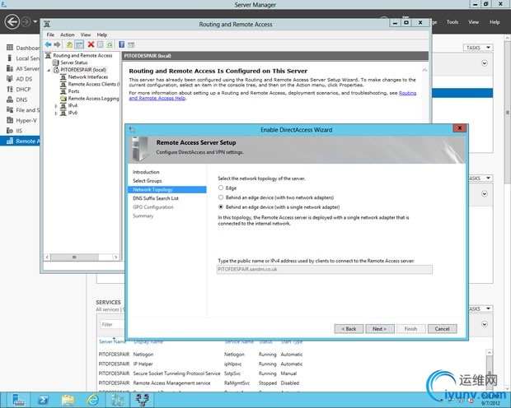Select PITOFDESPAIR (local) tree node

(x=83, y=70)
